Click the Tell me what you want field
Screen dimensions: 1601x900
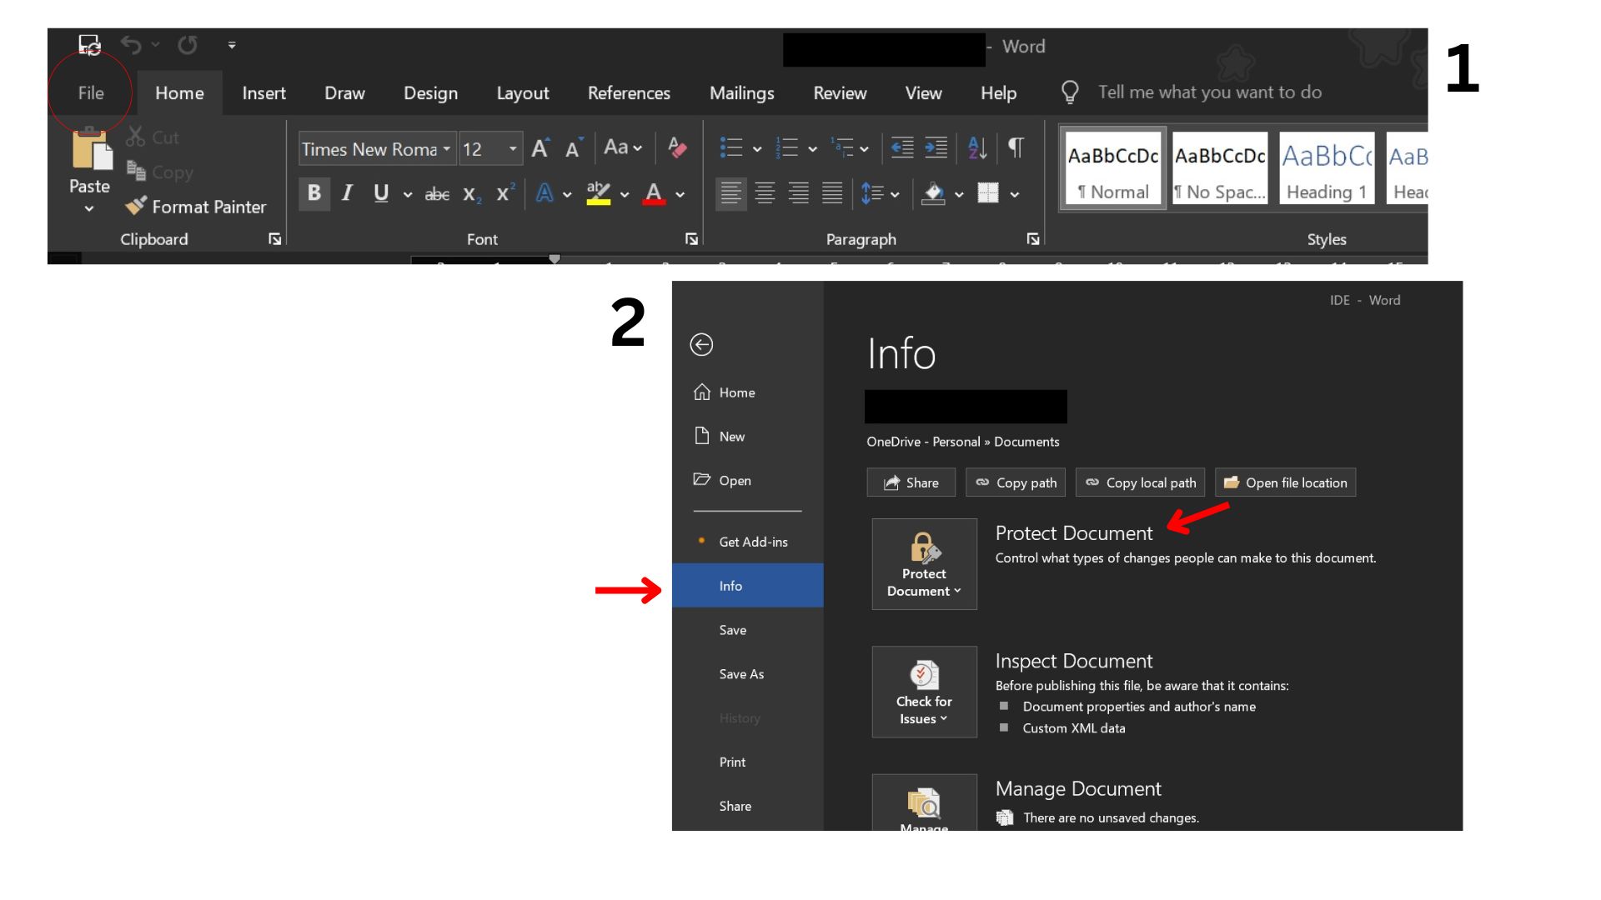click(1209, 92)
